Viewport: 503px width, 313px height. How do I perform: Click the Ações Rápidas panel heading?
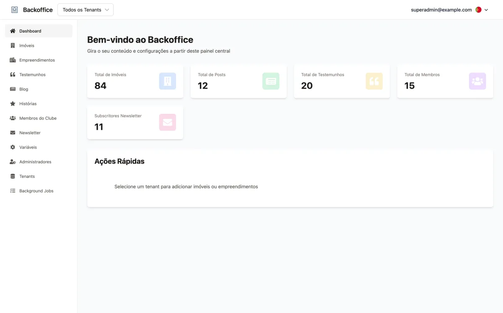click(119, 161)
